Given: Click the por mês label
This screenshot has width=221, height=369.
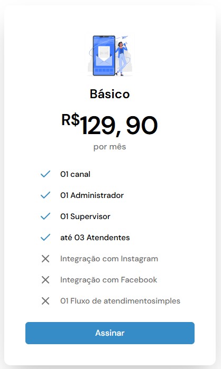Looking at the screenshot, I should point(110,147).
